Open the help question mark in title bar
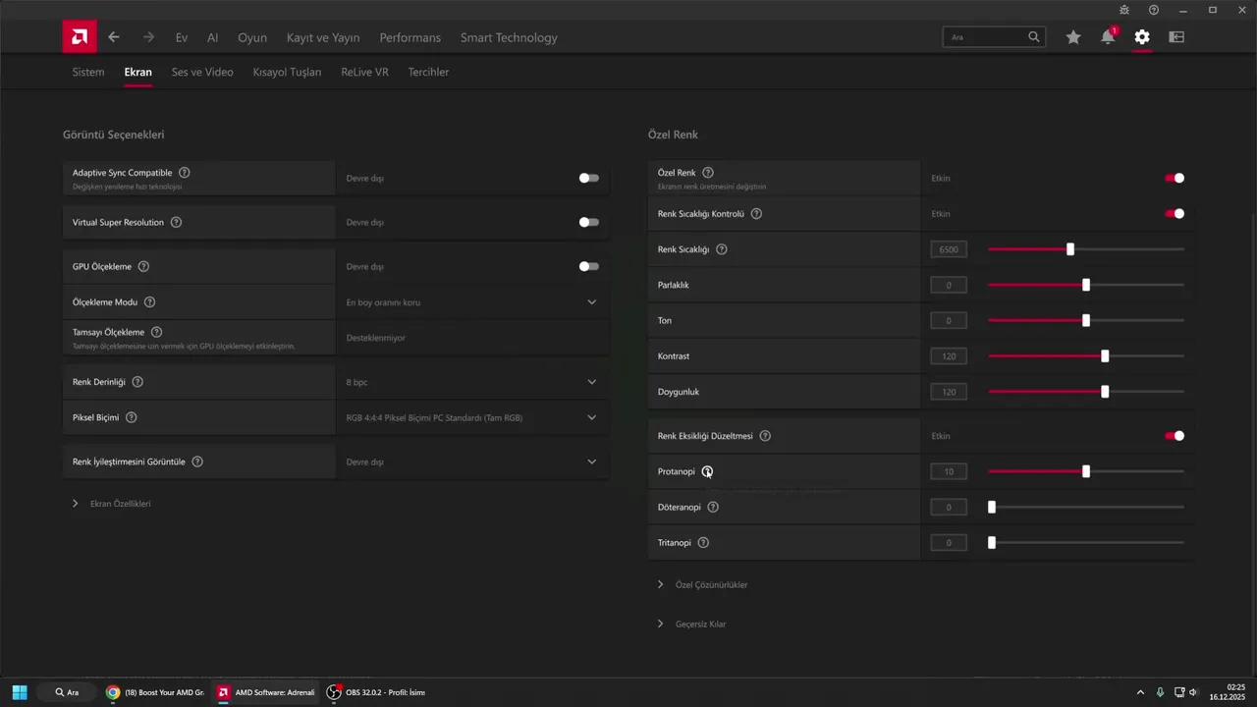 point(1154,10)
